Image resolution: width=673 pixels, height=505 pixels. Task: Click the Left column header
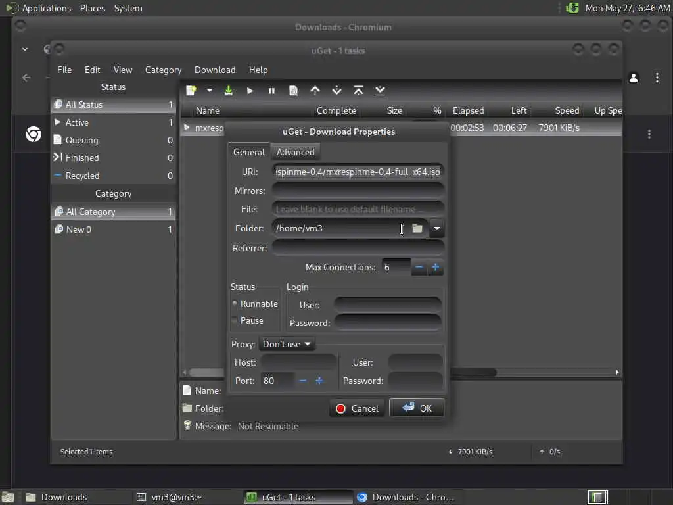tap(519, 110)
